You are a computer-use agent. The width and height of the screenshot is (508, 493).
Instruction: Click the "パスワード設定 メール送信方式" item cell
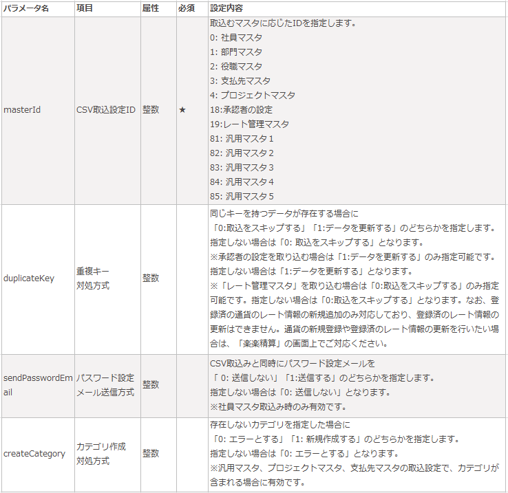click(105, 385)
